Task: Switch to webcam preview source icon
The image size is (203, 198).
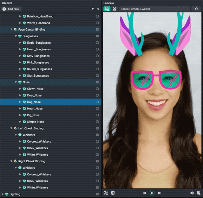Action: tap(114, 9)
